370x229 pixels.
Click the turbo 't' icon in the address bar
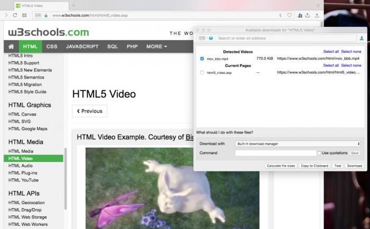[280, 15]
